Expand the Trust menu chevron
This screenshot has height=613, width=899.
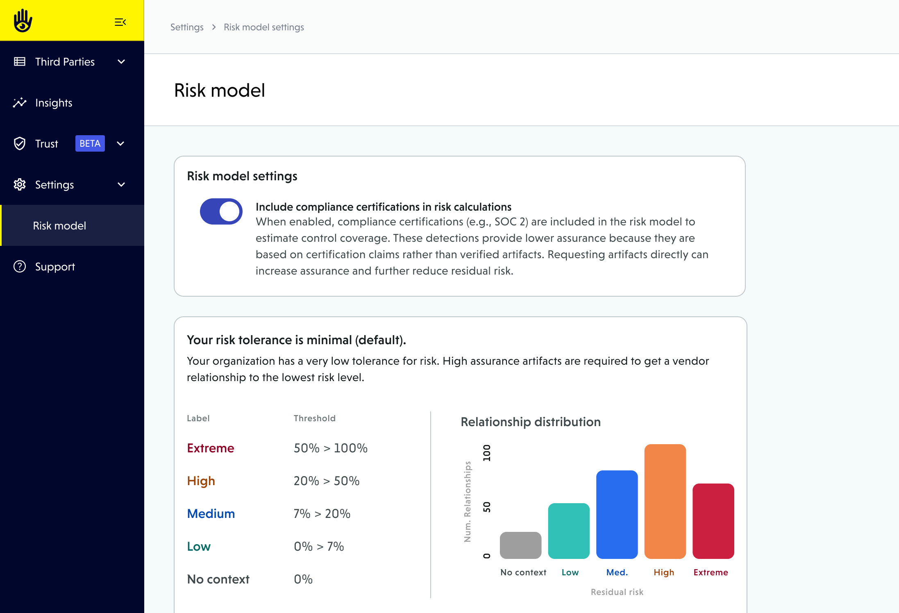tap(120, 143)
